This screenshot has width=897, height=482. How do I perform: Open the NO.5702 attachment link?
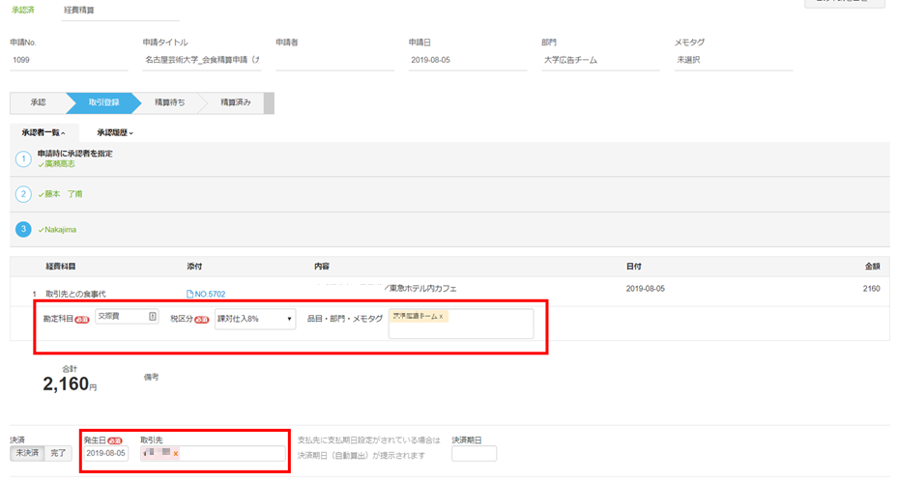pyautogui.click(x=210, y=294)
